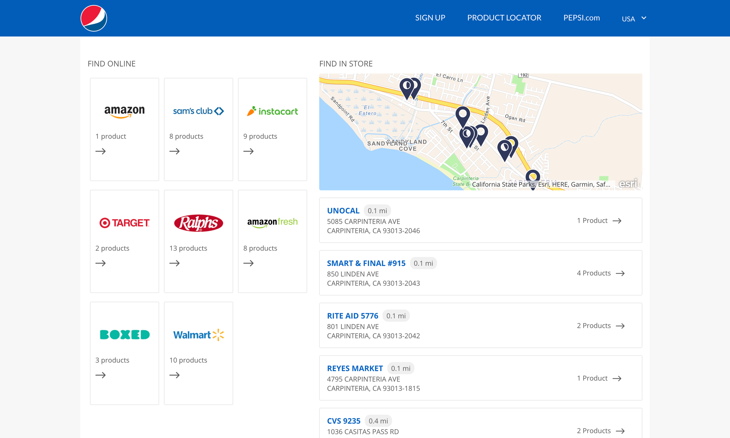Select the Sam's Club logo

coord(198,111)
